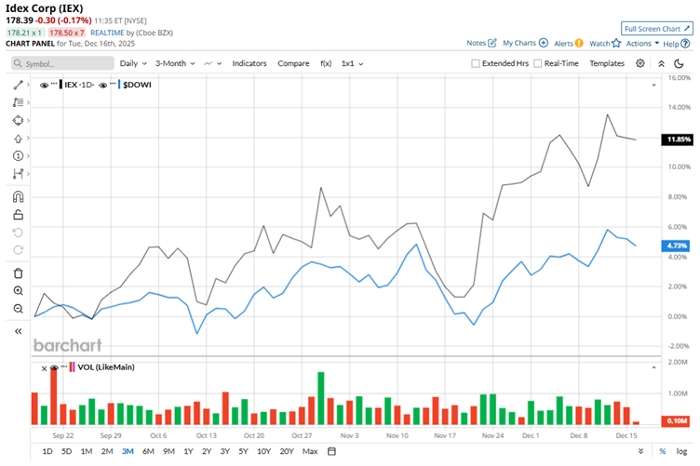Click the IEX black color swatch
Screen dimensions: 700x466
[61, 85]
